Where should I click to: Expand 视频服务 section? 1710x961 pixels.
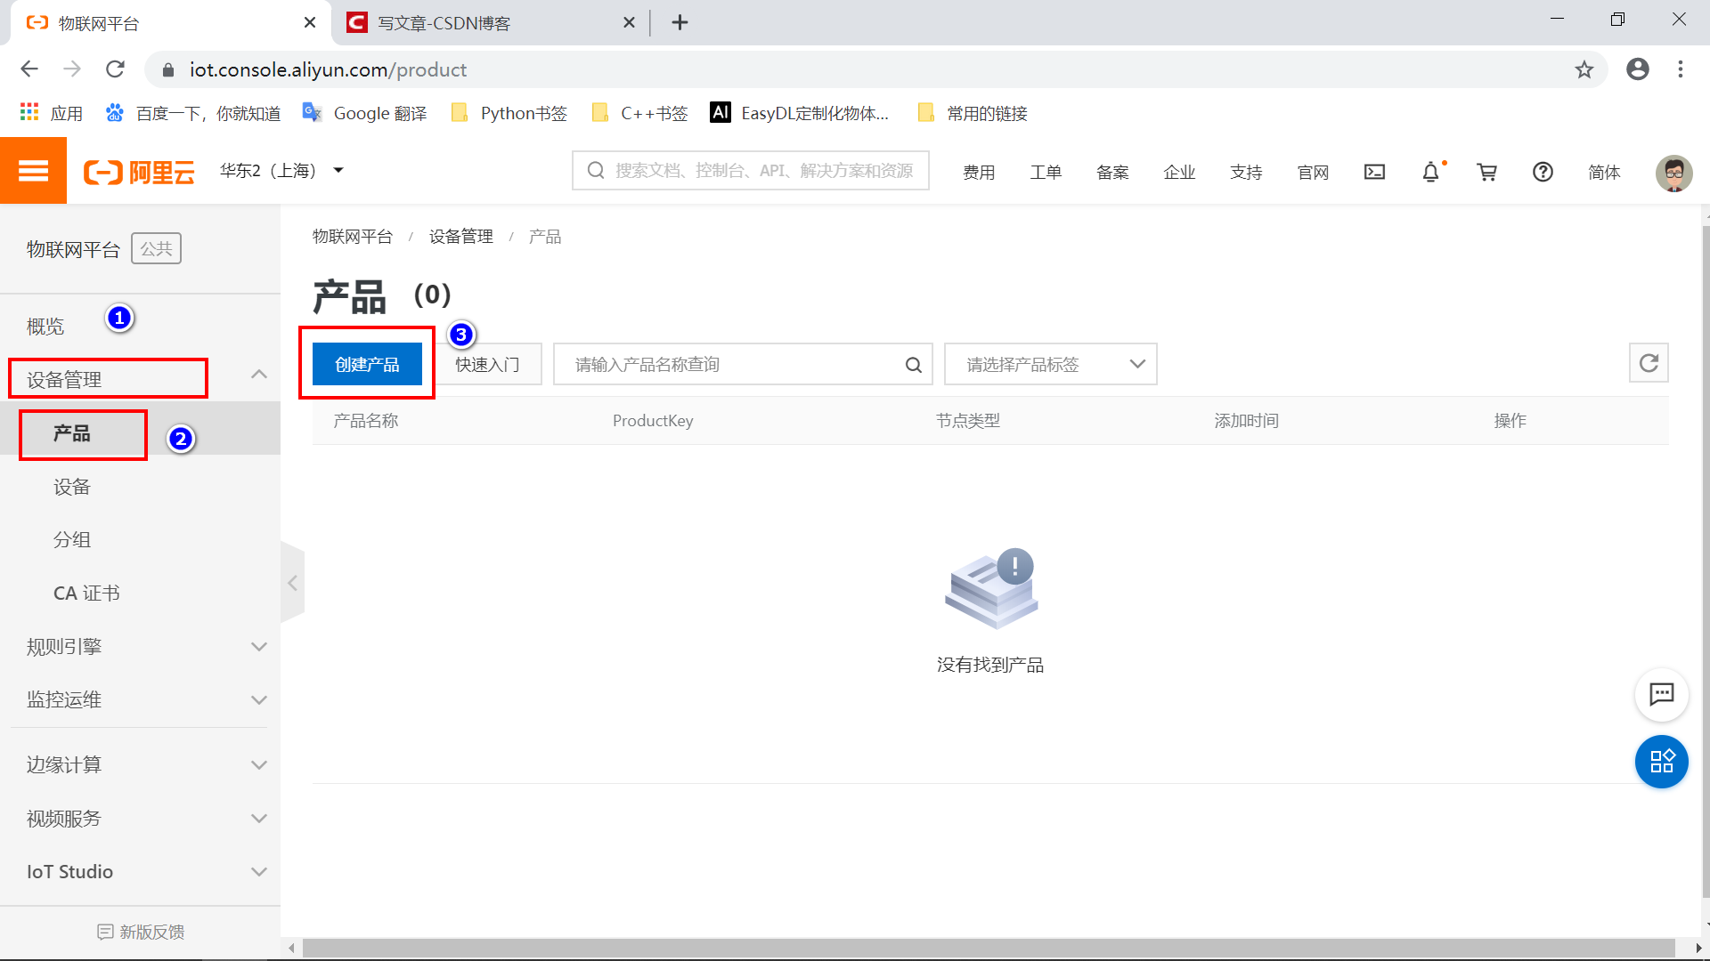pos(140,819)
